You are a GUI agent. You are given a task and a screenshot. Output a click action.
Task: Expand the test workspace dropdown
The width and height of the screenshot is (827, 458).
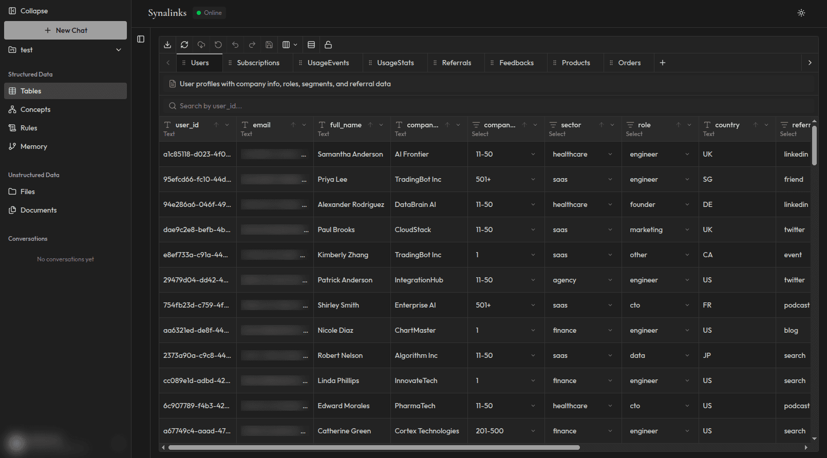(119, 50)
